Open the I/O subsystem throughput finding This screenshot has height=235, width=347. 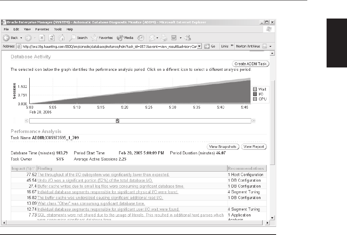[103, 175]
